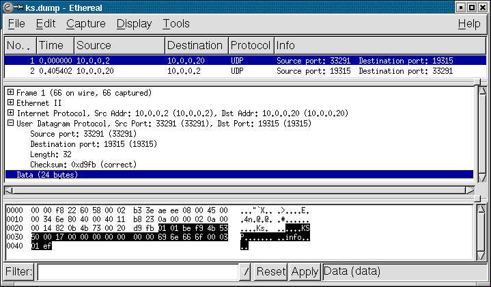Screen dimensions: 491x287
Task: Click the protocol tree scroll down arrow
Action: 482,178
